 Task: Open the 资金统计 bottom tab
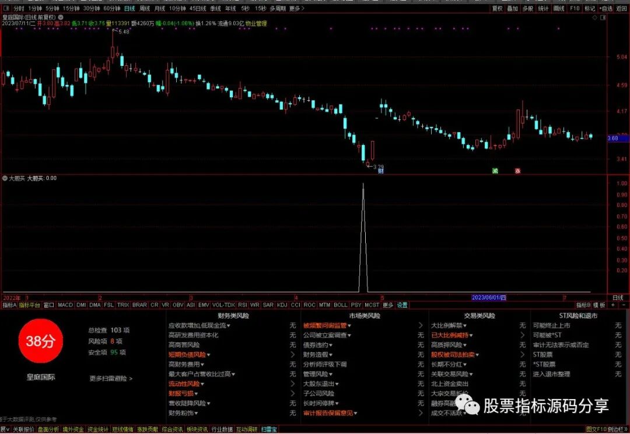[98, 429]
